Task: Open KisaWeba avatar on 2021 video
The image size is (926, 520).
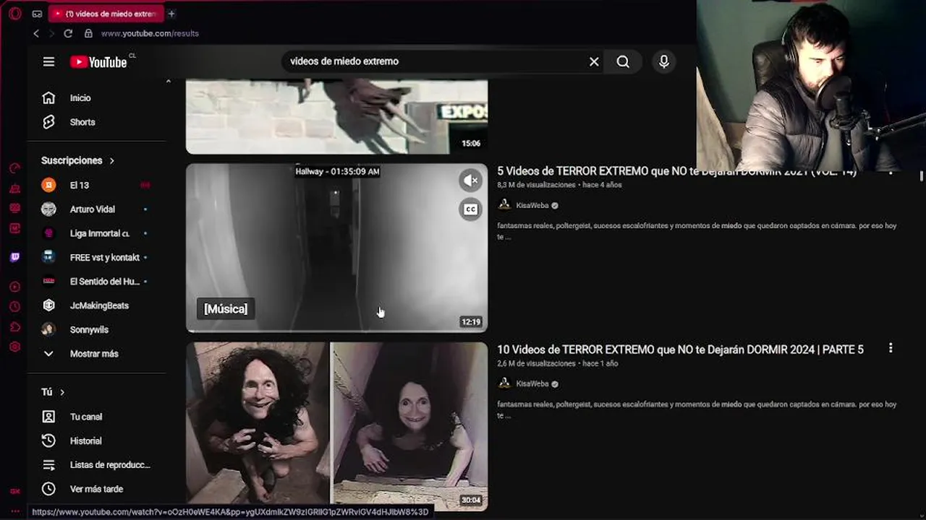Action: 504,205
